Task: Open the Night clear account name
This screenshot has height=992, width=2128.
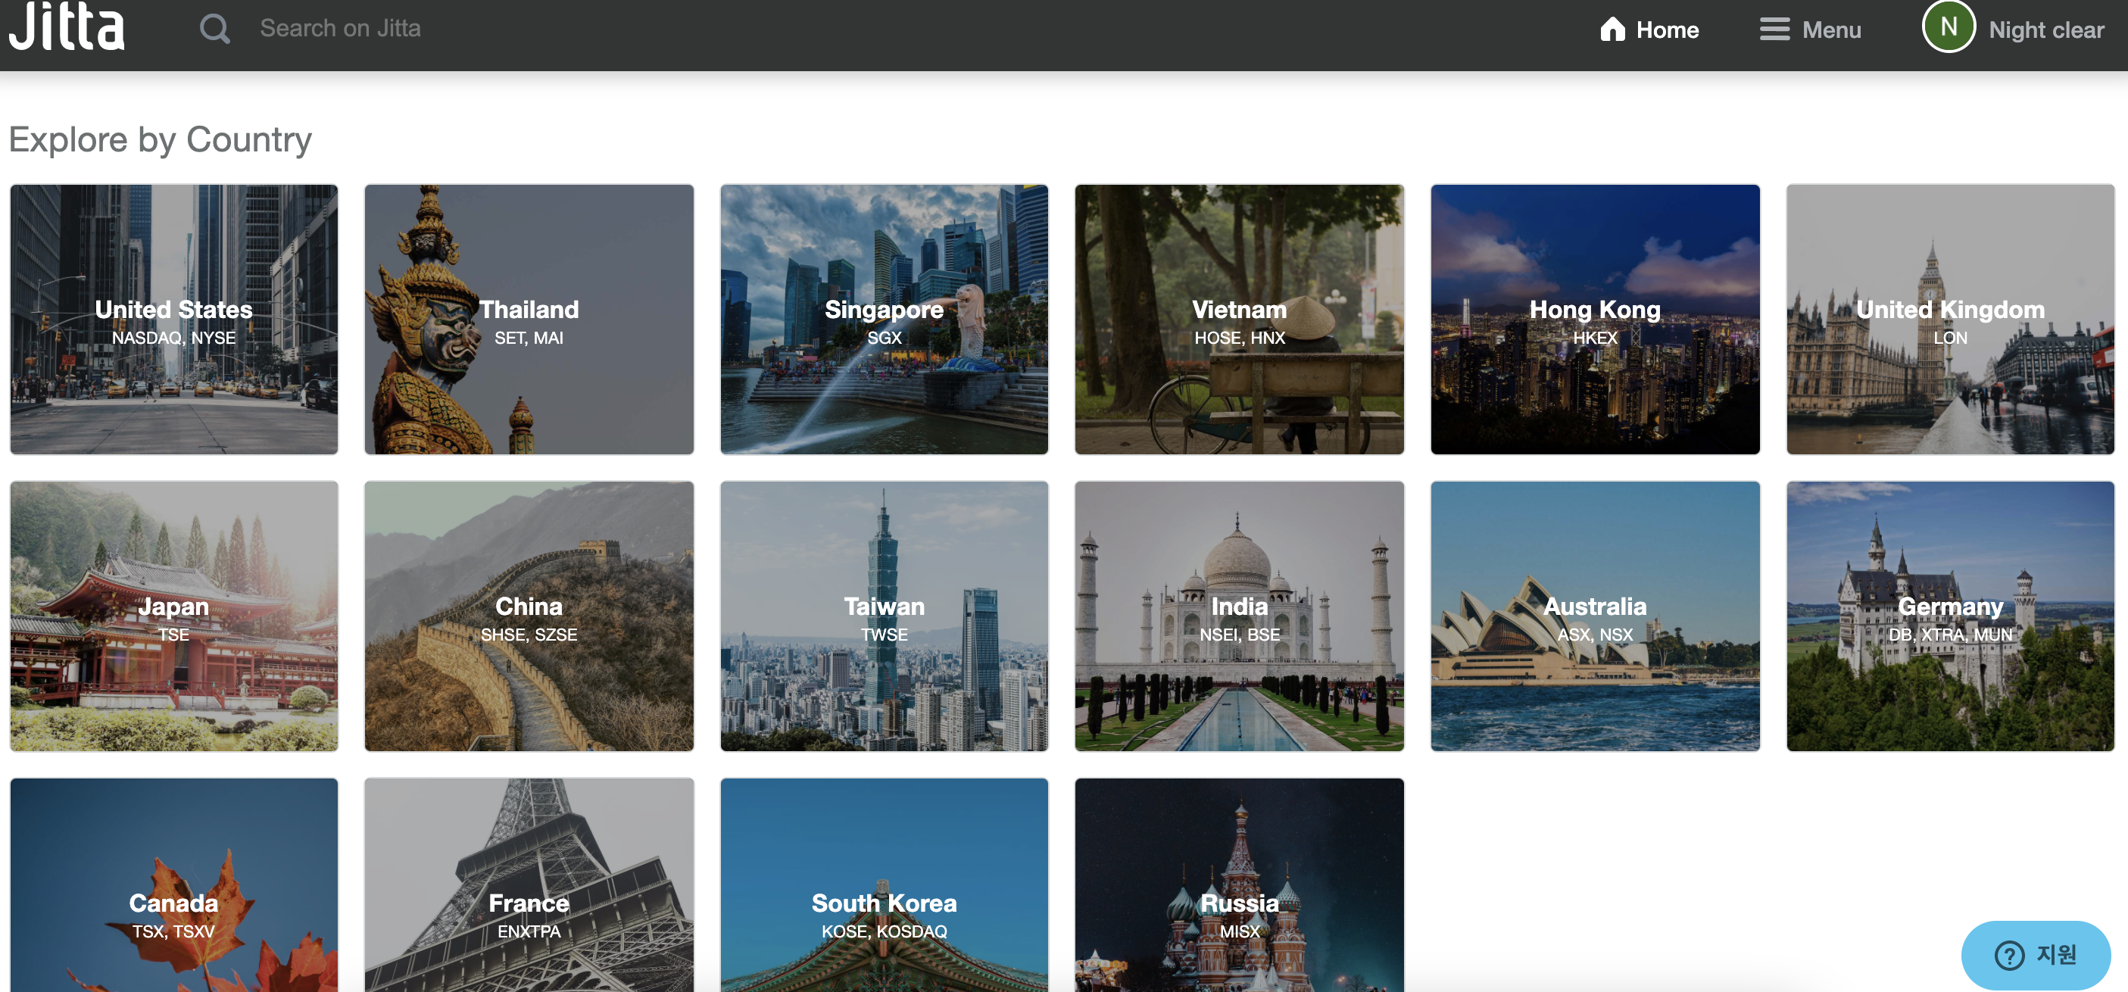Action: (2045, 30)
